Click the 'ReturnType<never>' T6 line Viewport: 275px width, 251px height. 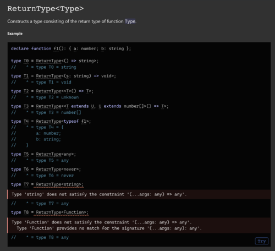tap(58, 169)
